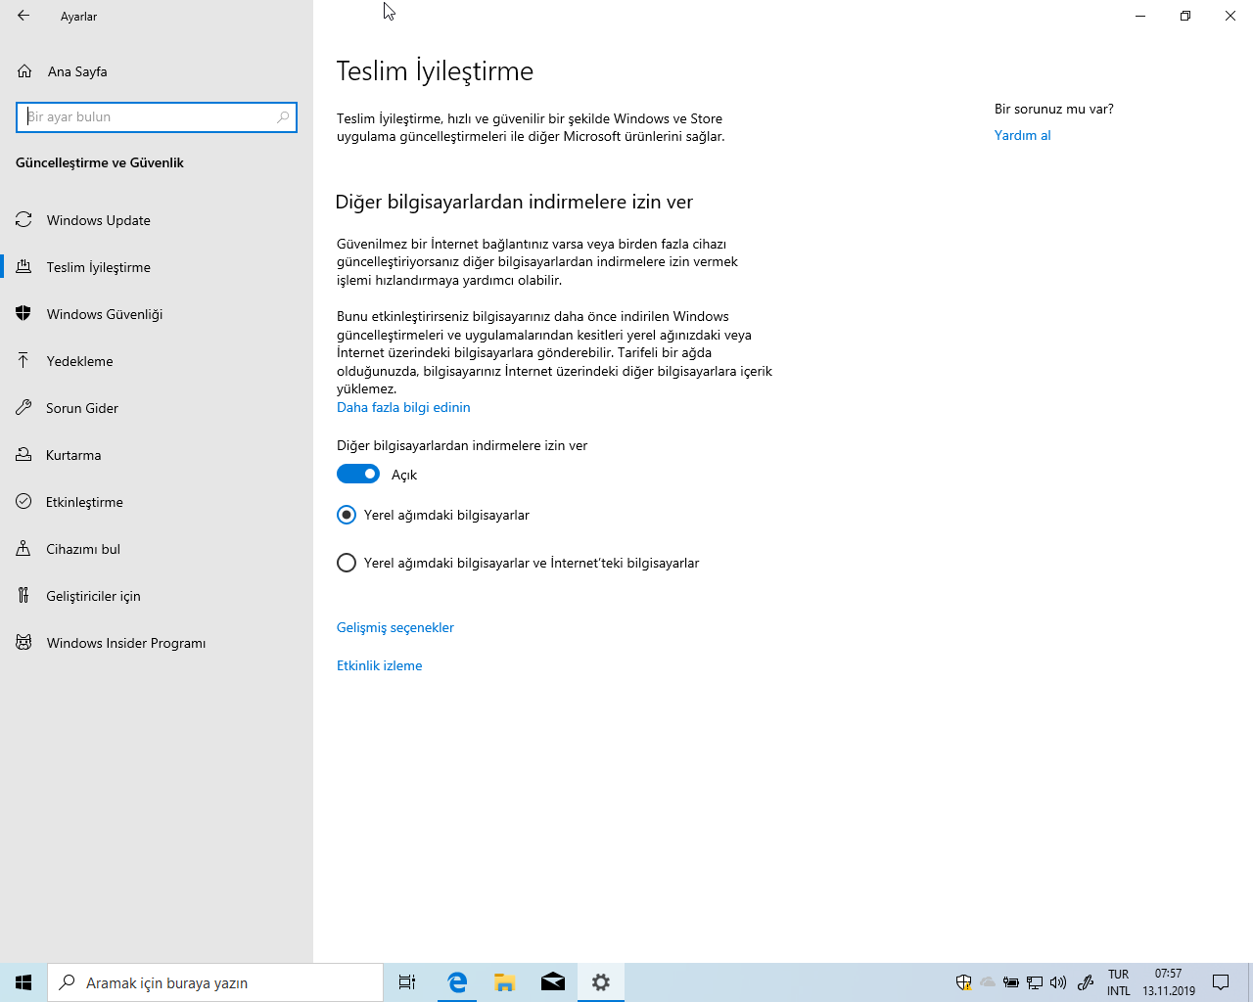Click the Yedekleme upload arrow icon
The image size is (1253, 1002).
click(23, 361)
